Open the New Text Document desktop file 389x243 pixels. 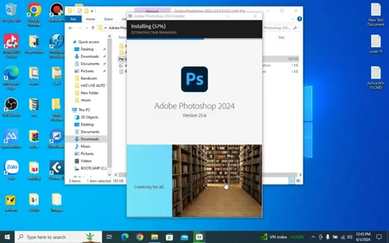[x=376, y=14]
